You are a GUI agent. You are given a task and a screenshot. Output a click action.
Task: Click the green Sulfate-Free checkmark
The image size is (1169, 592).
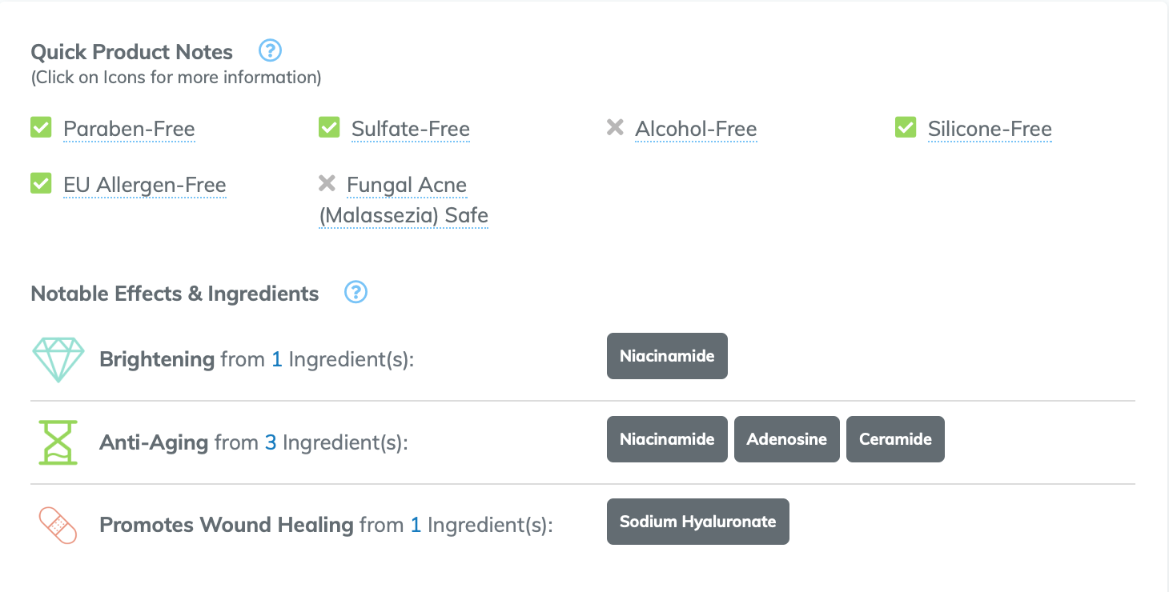(329, 127)
